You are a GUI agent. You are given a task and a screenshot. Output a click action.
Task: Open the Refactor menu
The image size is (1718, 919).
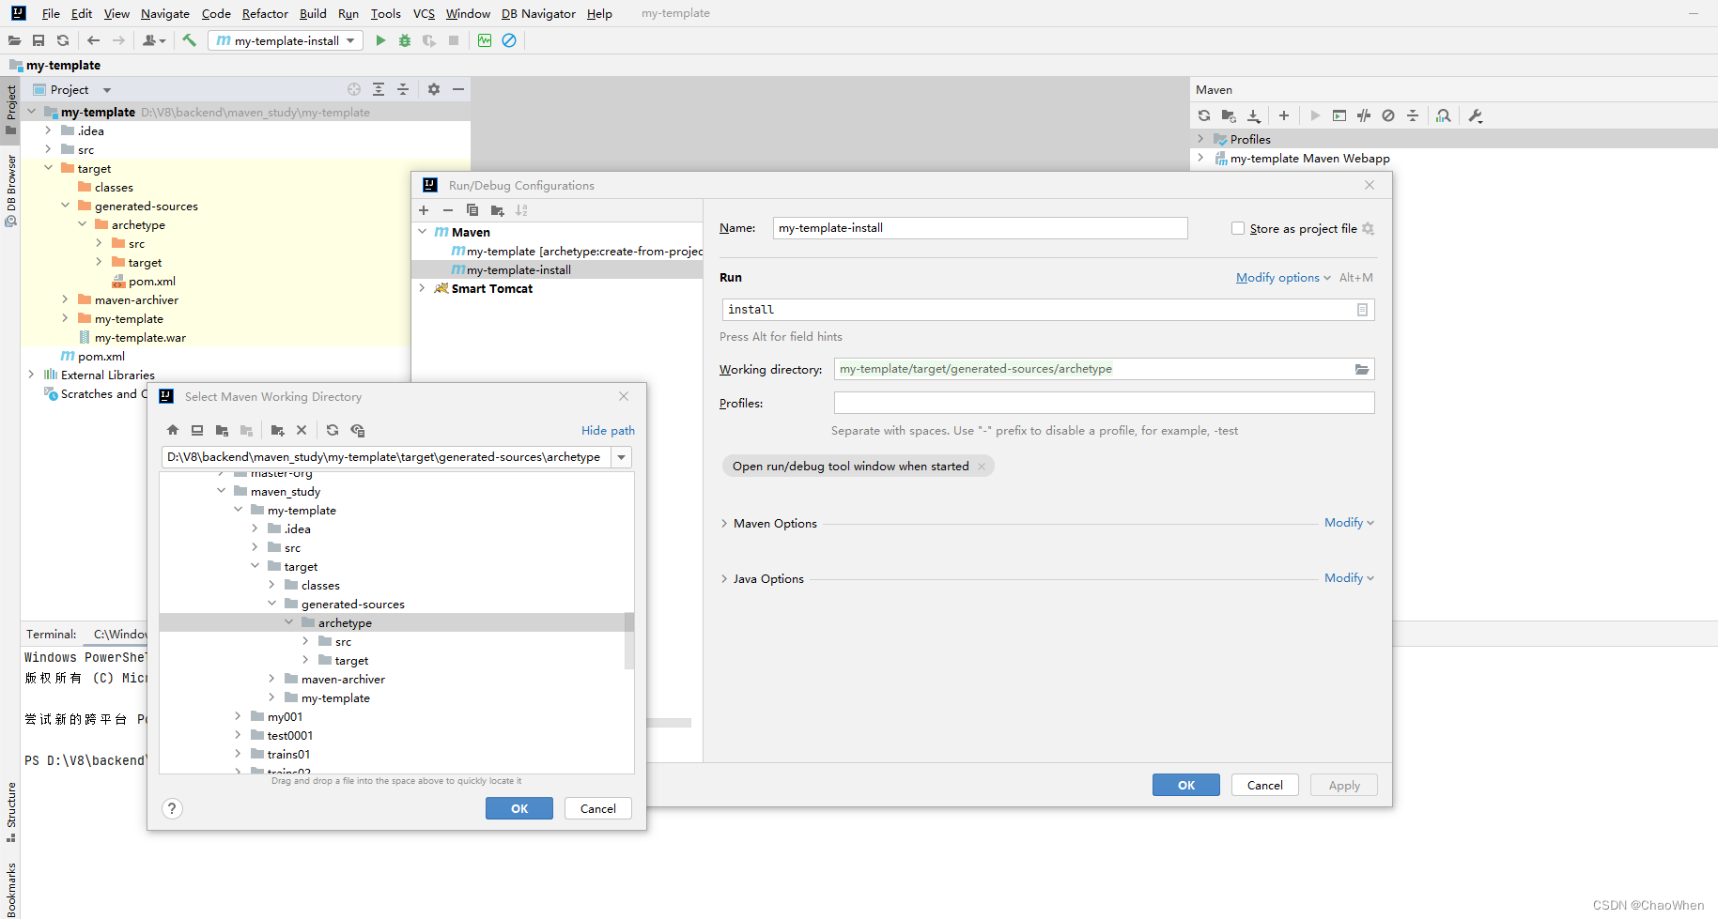[265, 13]
